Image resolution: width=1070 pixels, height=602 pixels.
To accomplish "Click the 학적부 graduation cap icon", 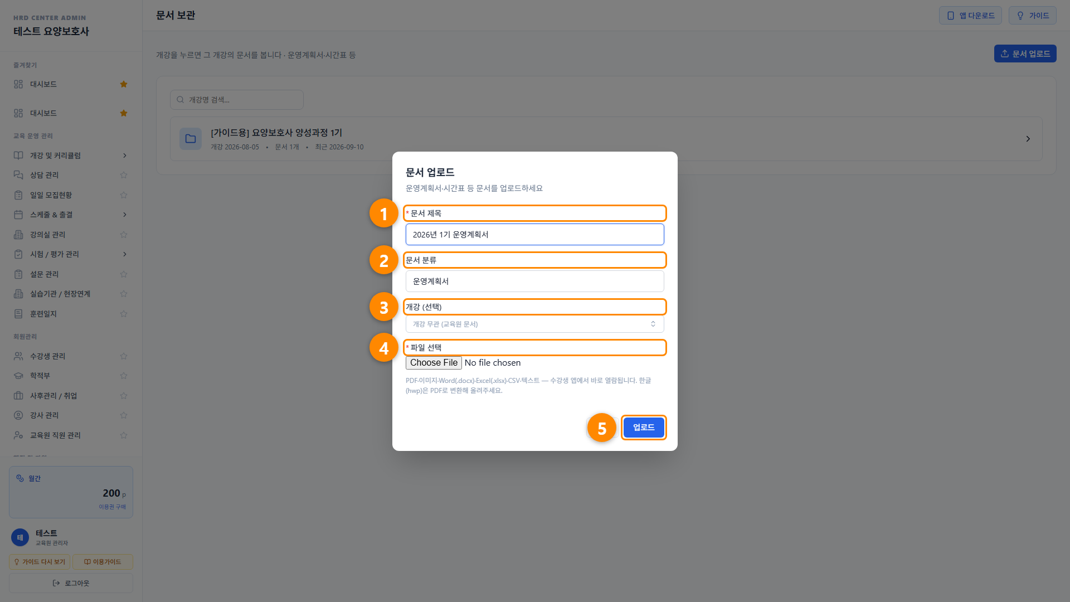I will coord(18,376).
